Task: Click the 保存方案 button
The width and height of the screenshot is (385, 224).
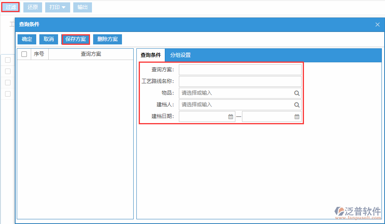Action: point(76,39)
